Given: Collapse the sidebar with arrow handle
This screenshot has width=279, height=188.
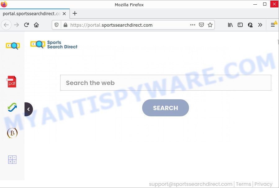Looking at the screenshot, I should [29, 109].
